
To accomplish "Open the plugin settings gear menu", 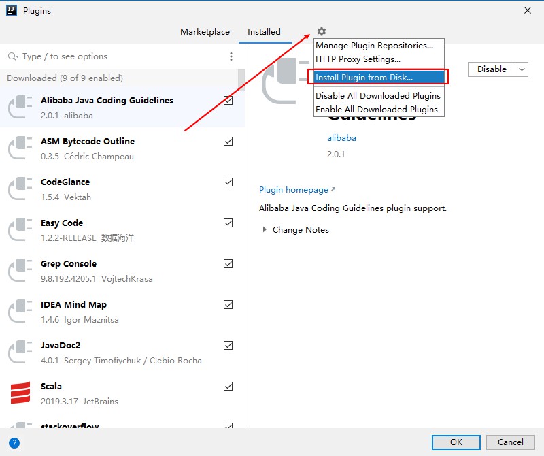I will click(x=321, y=31).
